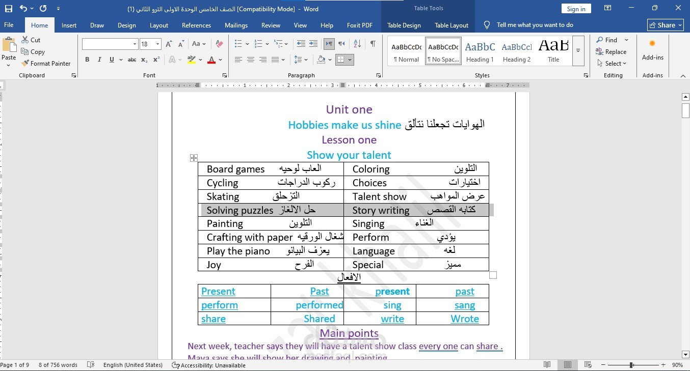Expand the bullets list dropdown

coord(248,44)
